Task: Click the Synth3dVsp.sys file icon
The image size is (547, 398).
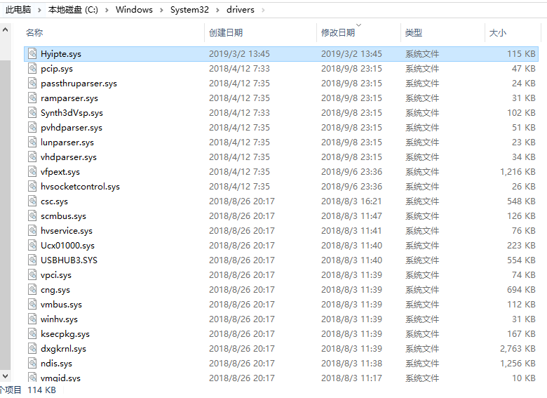Action: [32, 113]
